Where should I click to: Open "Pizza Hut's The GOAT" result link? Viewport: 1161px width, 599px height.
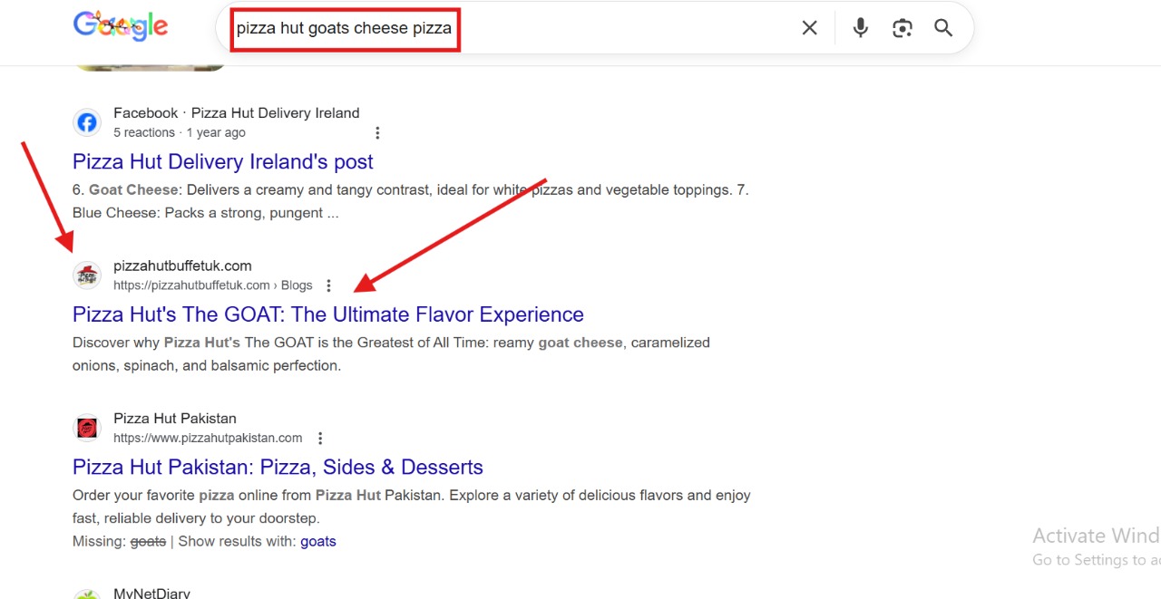tap(327, 314)
